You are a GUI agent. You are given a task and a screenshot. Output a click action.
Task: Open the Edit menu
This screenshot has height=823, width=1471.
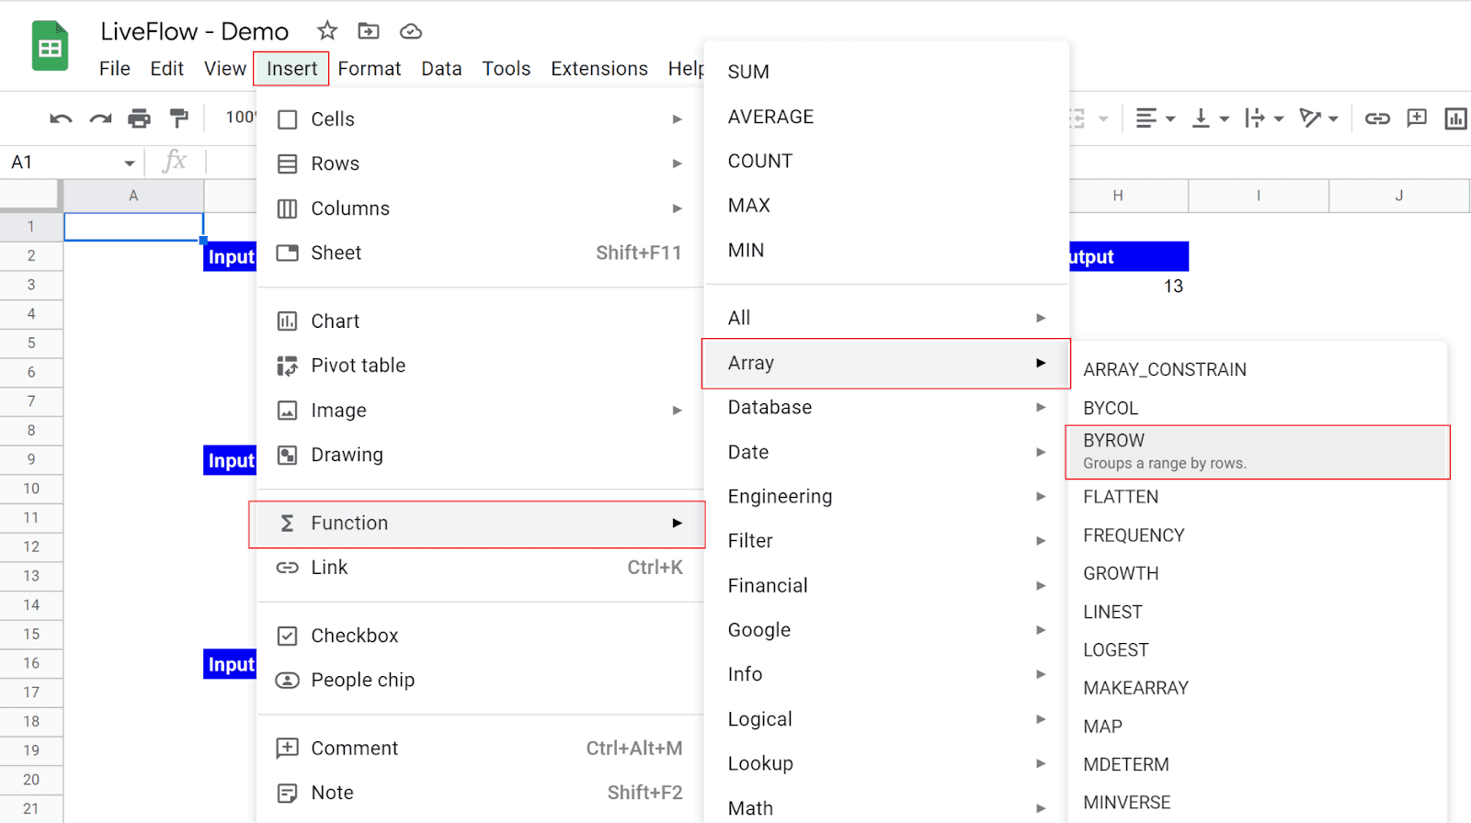167,69
